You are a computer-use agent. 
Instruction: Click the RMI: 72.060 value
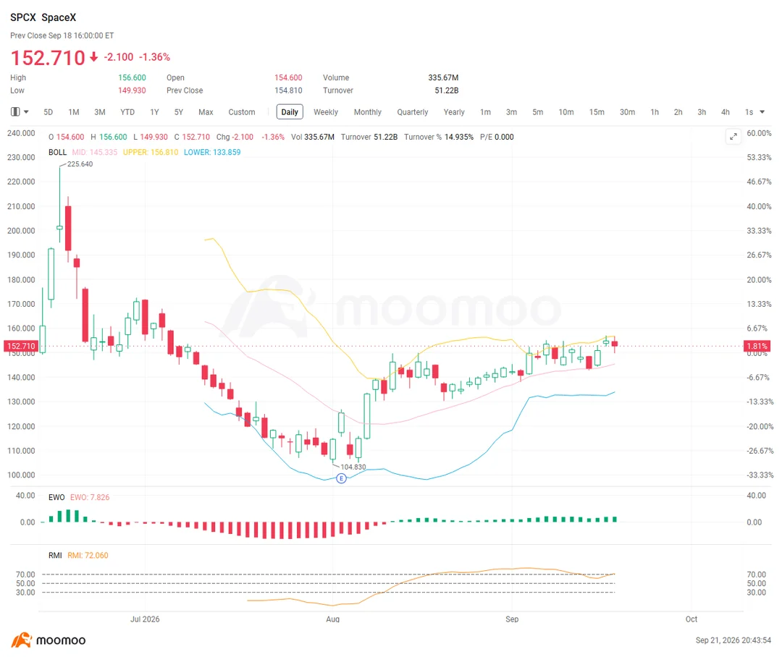tap(88, 555)
